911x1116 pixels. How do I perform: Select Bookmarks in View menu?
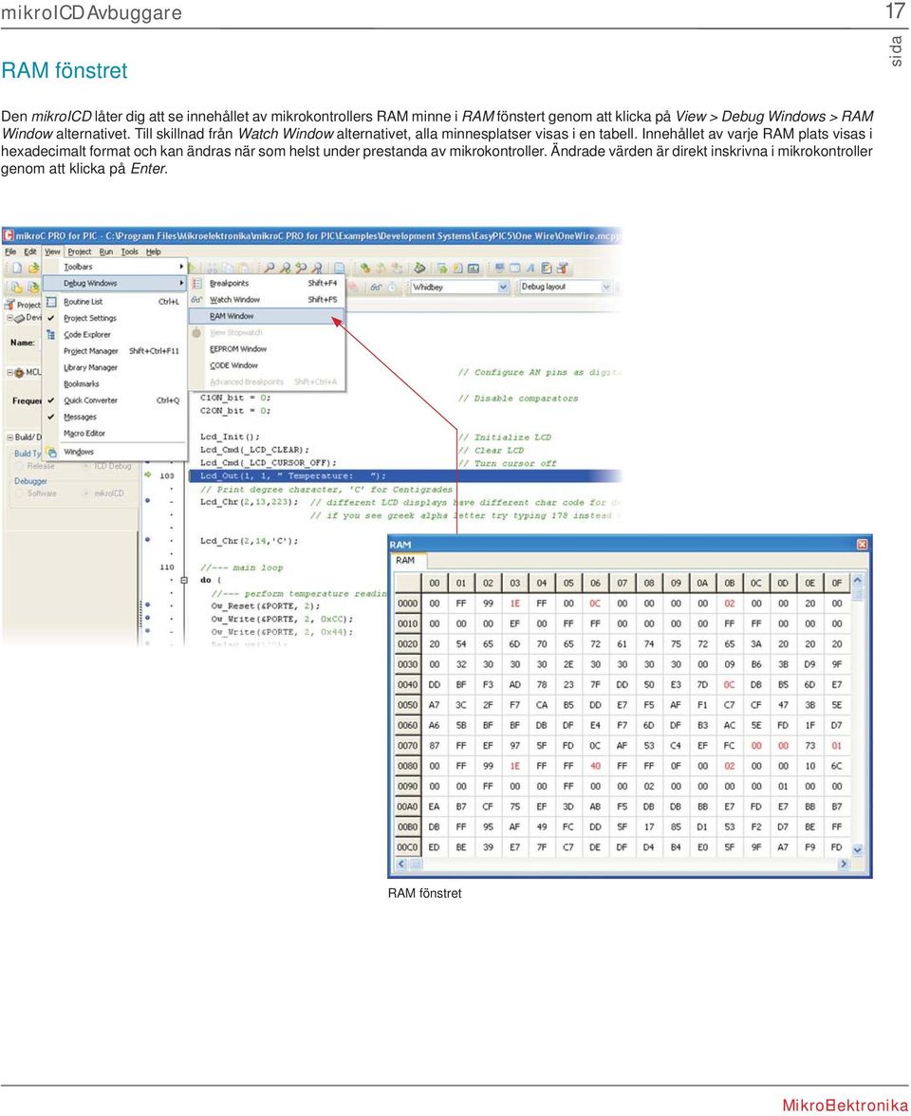click(114, 383)
